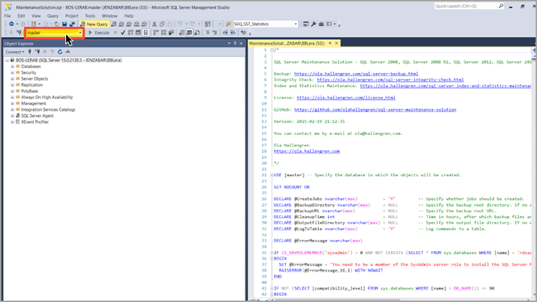
Task: Click the Navigate Backward arrow icon
Action: click(x=11, y=24)
